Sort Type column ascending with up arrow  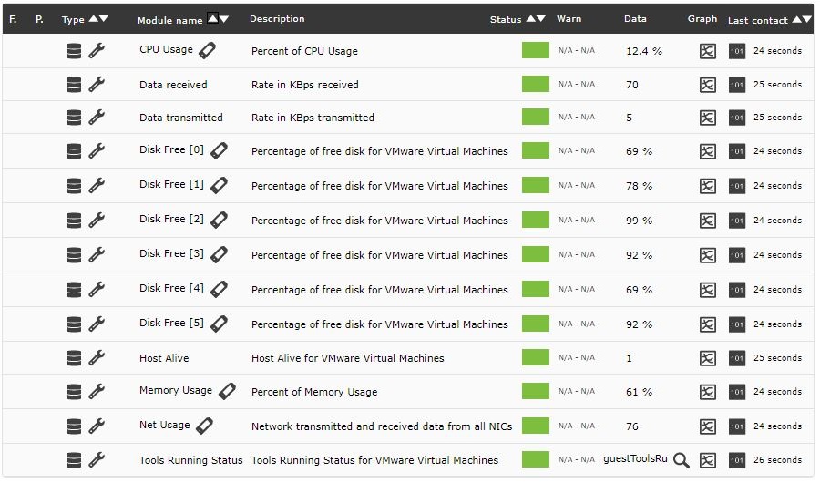pos(94,18)
